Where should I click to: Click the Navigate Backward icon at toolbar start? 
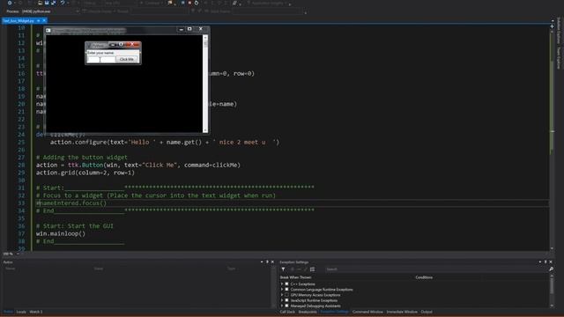tap(10, 3)
